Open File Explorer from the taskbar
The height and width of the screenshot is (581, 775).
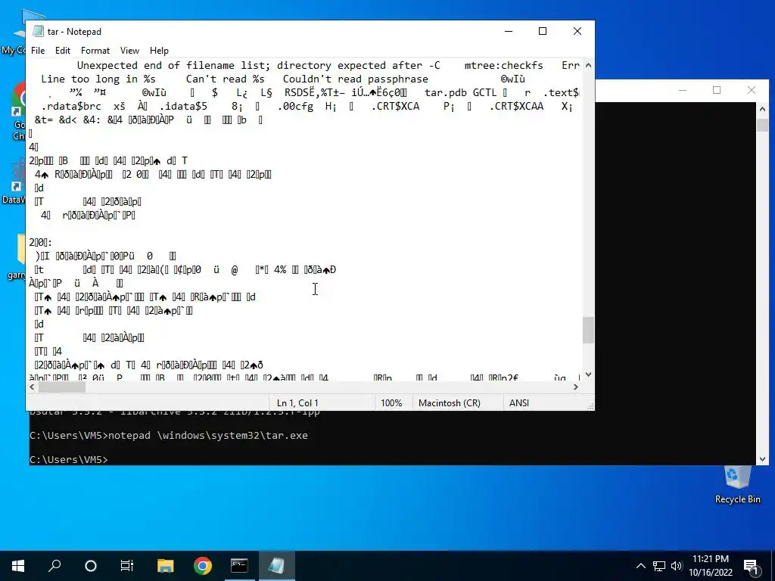tap(166, 565)
